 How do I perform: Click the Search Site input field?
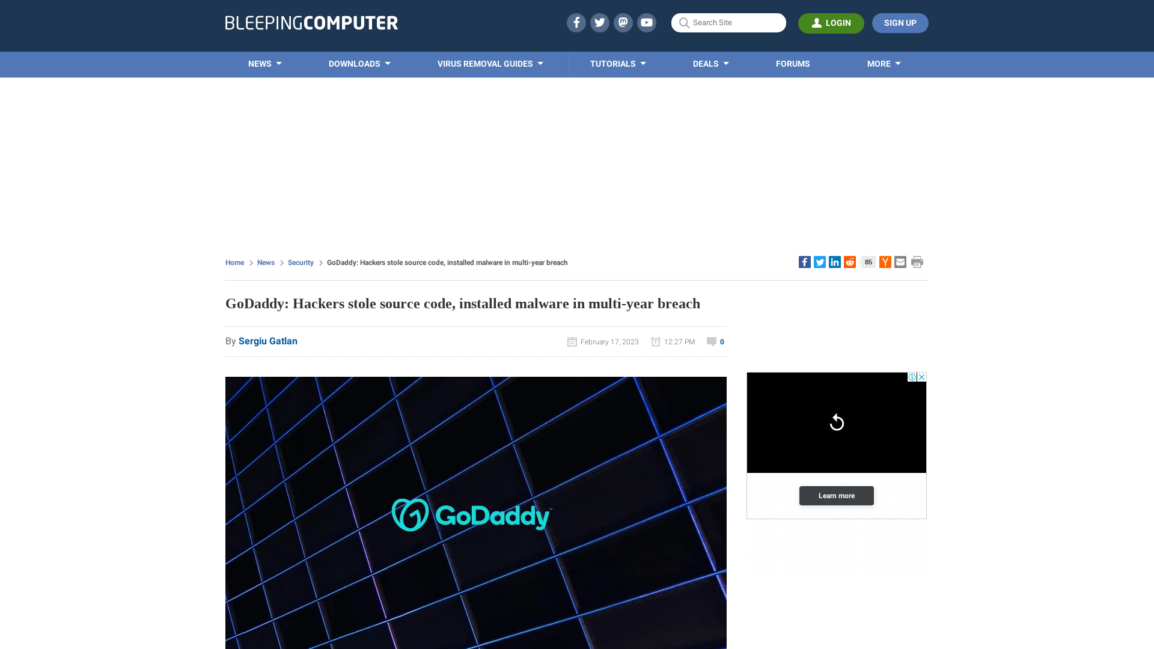(728, 23)
